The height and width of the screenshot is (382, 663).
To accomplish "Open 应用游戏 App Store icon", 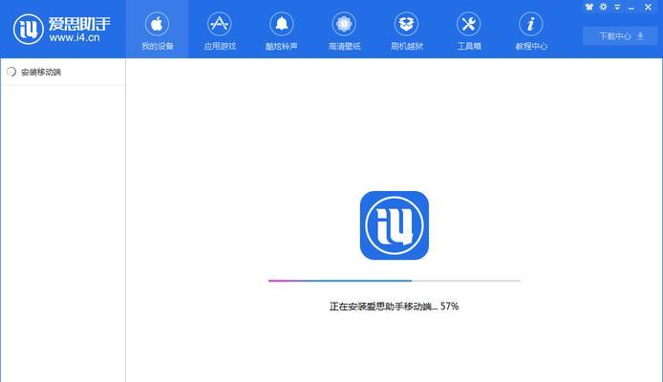I will 220,24.
